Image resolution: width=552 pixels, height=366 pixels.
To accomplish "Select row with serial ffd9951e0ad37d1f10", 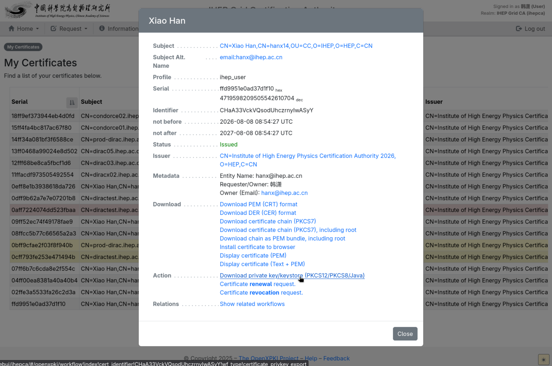I will click(279, 304).
